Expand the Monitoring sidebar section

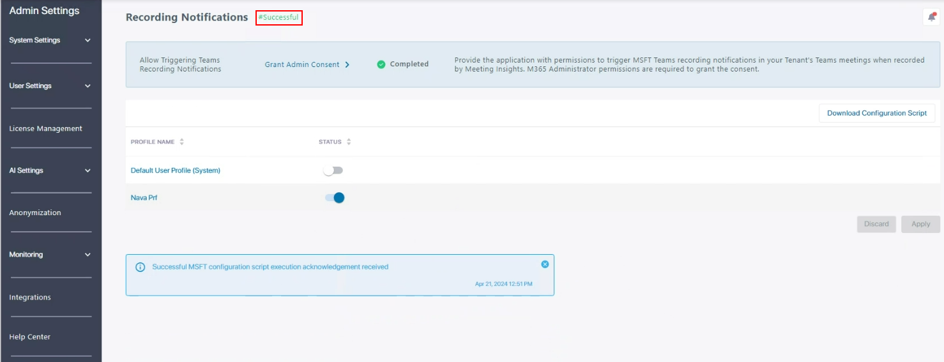coord(88,255)
